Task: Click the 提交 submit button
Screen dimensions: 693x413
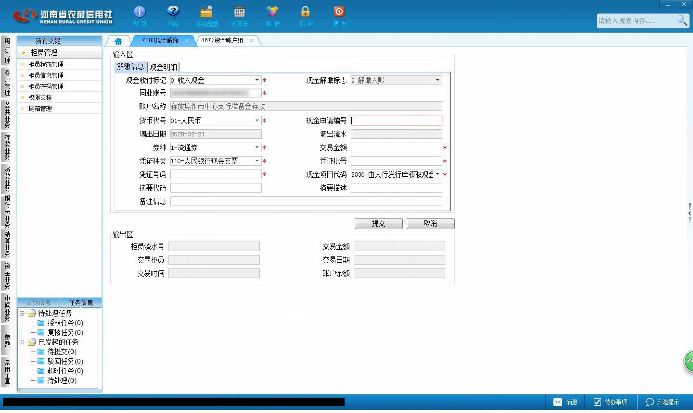Action: (379, 224)
